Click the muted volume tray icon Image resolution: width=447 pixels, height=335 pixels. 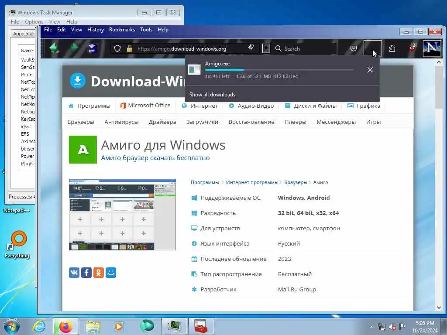coord(392,327)
